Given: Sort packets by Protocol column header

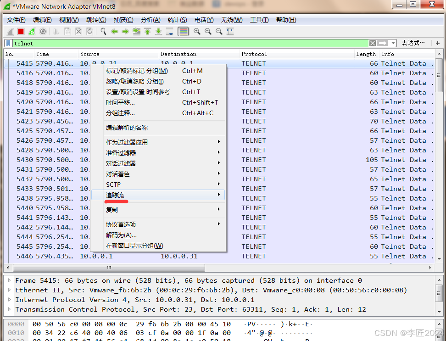Looking at the screenshot, I should pos(297,54).
